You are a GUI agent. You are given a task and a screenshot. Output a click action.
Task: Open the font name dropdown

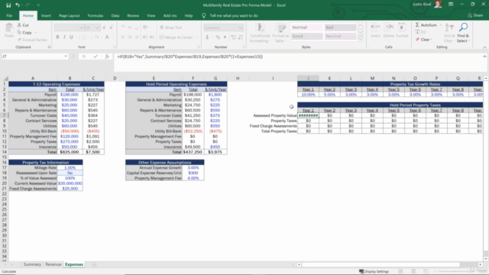point(82,27)
